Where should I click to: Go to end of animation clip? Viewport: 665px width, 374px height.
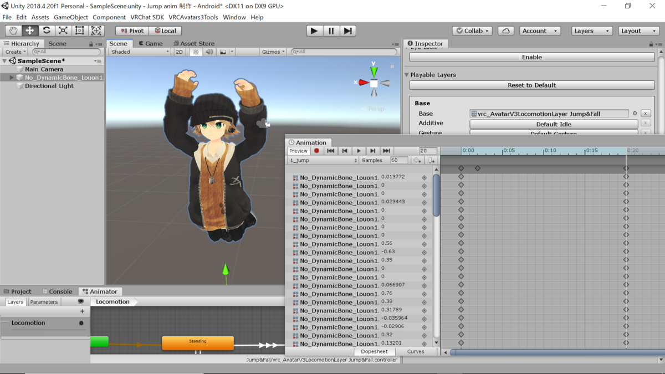coord(387,151)
